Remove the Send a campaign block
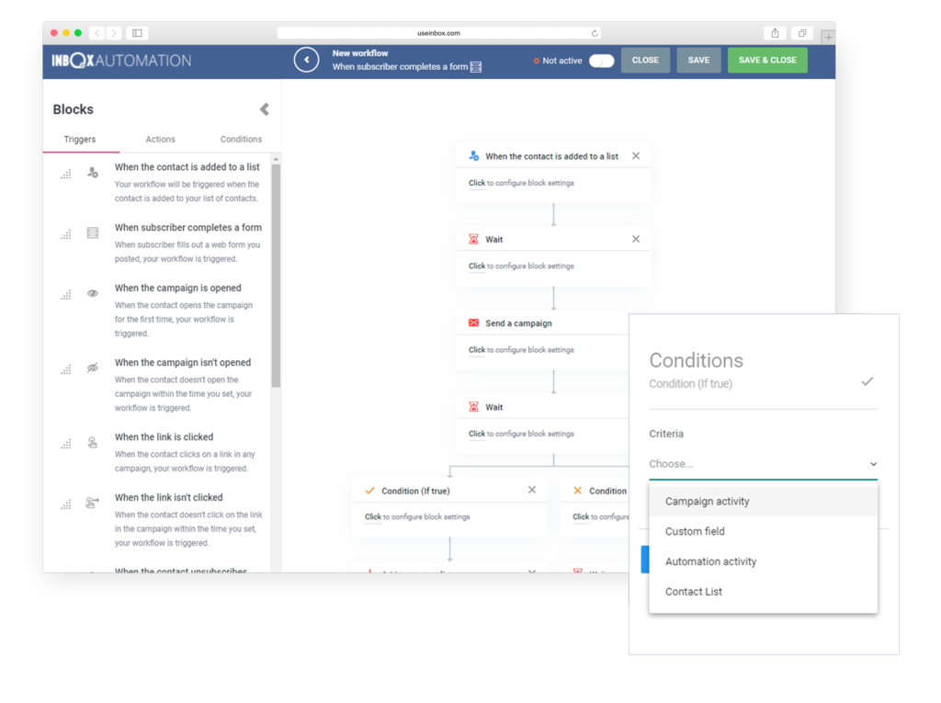Image resolution: width=941 pixels, height=703 pixels. (x=635, y=323)
